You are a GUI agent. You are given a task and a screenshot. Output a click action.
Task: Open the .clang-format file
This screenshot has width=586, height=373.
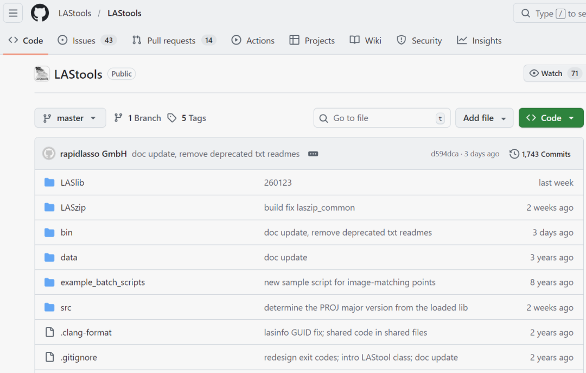click(x=86, y=332)
